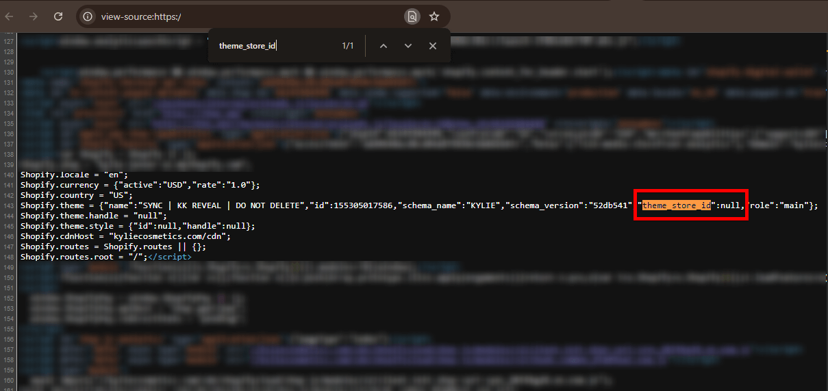Click line number 143
828x391 pixels.
[x=8, y=205]
